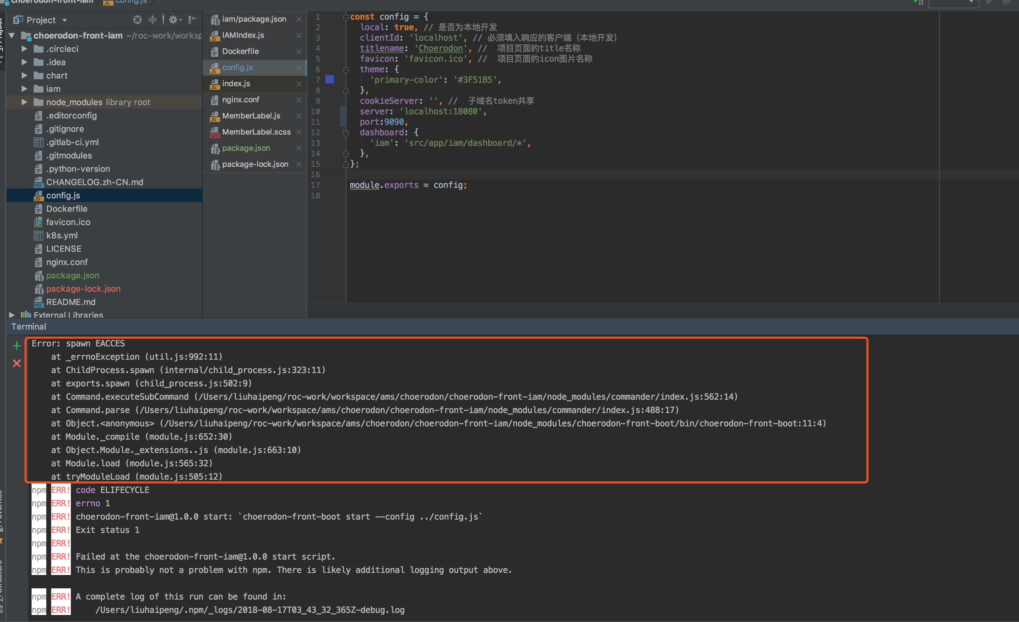The width and height of the screenshot is (1019, 622).
Task: Hide the Project tool window with the hide icon
Action: (192, 19)
